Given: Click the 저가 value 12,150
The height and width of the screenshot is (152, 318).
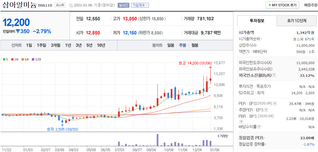Looking at the screenshot, I should [129, 33].
